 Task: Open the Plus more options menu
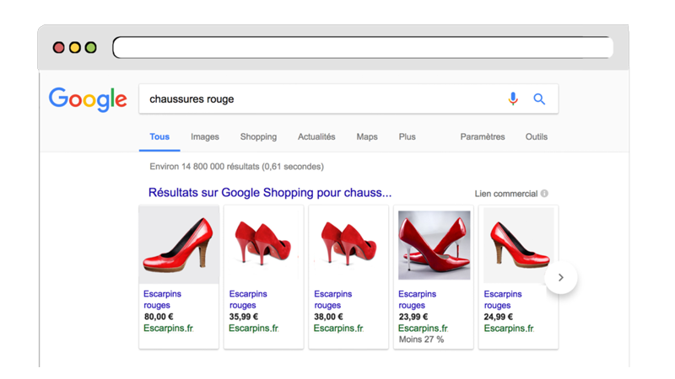click(x=408, y=136)
